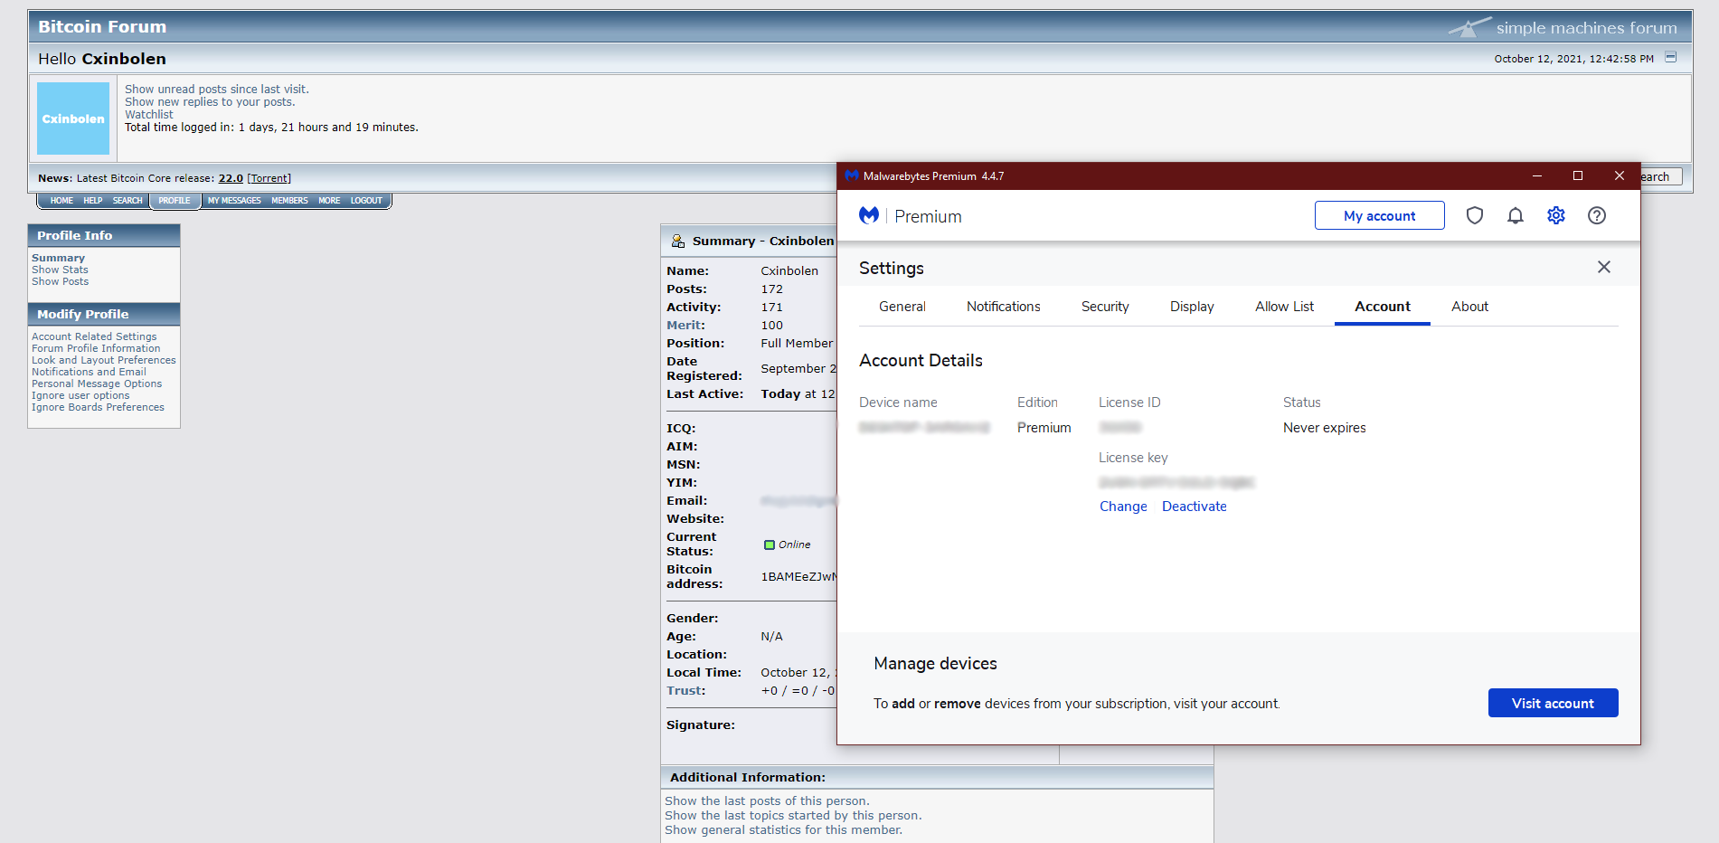
Task: Click the 'Never expires' status text
Action: (x=1325, y=428)
